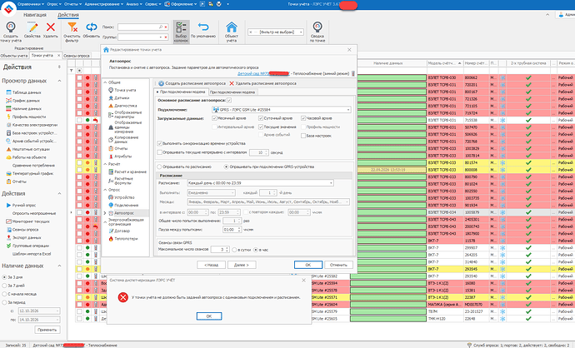Toggle the Месячный архив checkbox

click(214, 118)
